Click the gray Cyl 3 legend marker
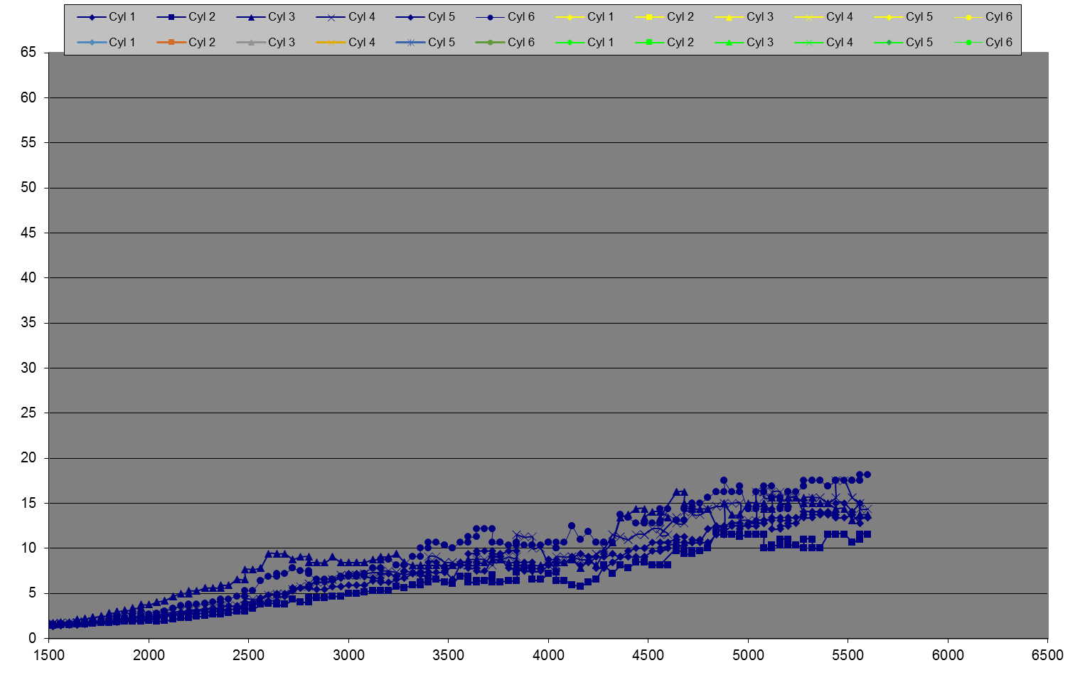Screen dimensions: 1085x685 [251, 43]
